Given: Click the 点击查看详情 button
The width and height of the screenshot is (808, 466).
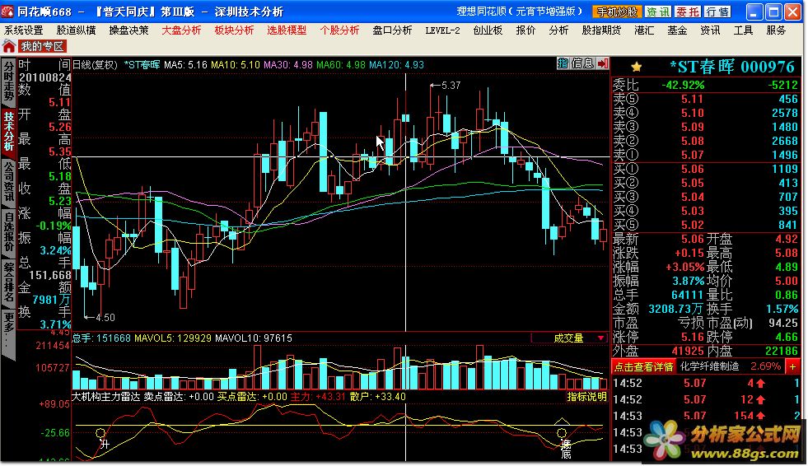Looking at the screenshot, I should pos(643,366).
